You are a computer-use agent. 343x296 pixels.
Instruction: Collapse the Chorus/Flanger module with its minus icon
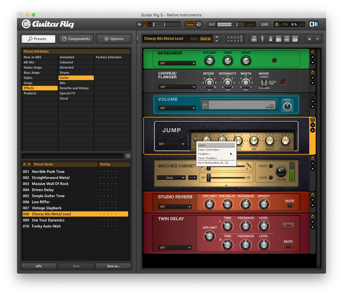(313, 78)
